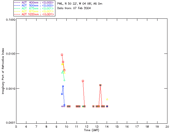
Task: Click the red square peak point near time 13.4
Action: (x=100, y=85)
